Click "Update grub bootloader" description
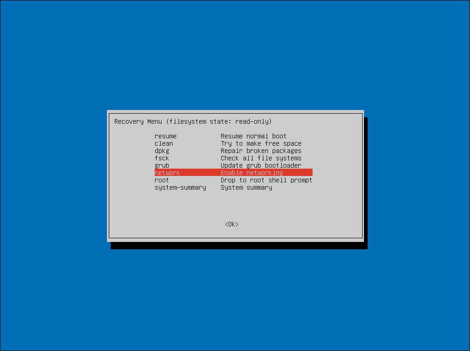Image resolution: width=470 pixels, height=351 pixels. point(261,165)
